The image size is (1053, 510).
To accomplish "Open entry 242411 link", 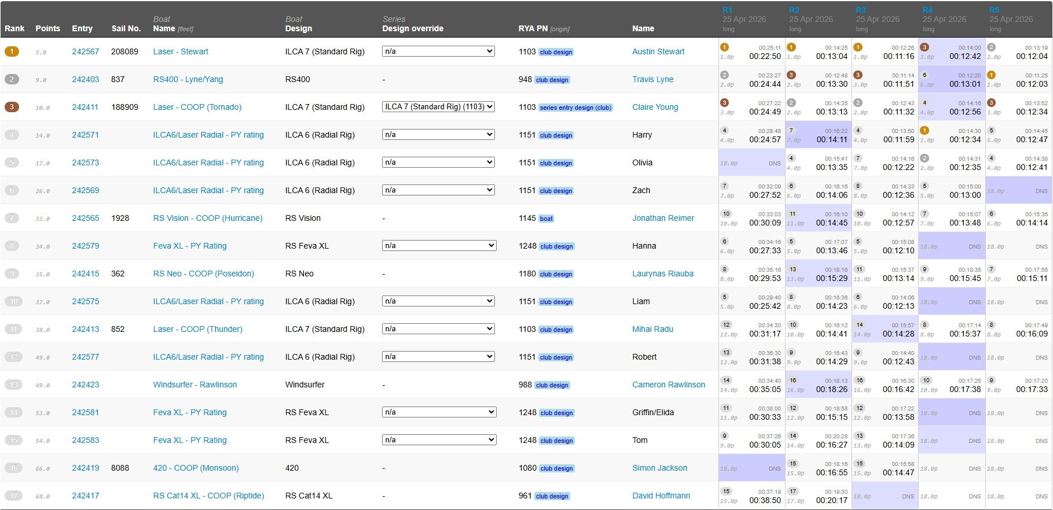I will (x=85, y=107).
